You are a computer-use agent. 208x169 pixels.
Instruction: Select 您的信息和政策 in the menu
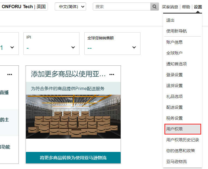181,151
